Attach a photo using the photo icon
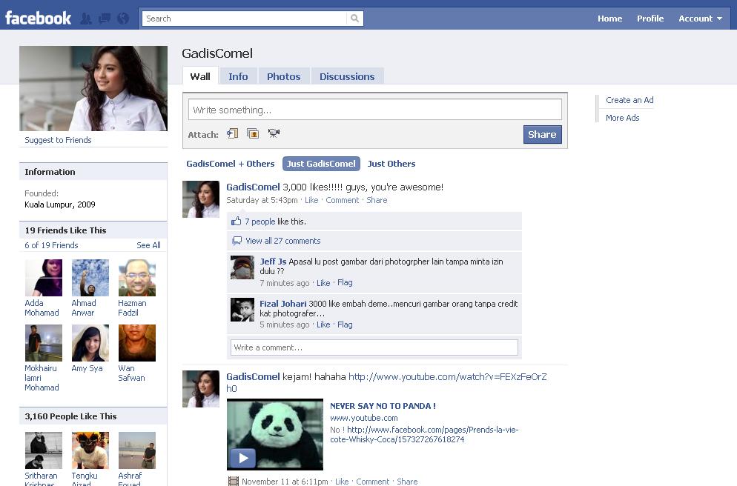Viewport: 737px width, 486px height. 253,134
